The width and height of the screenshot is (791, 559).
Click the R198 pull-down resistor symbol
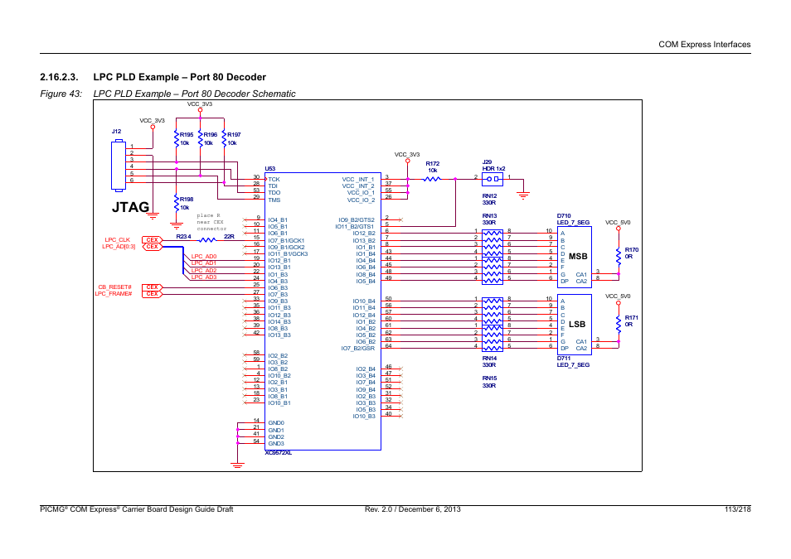[x=176, y=204]
